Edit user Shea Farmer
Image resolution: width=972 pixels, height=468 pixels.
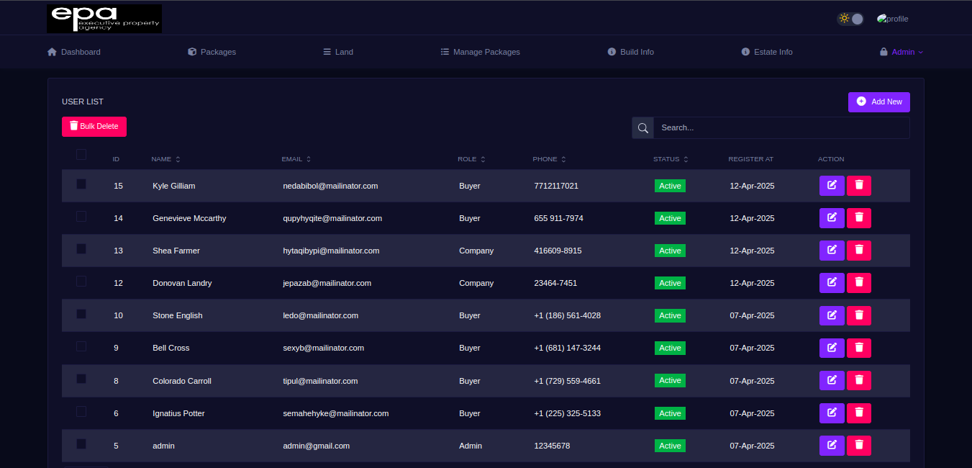832,251
